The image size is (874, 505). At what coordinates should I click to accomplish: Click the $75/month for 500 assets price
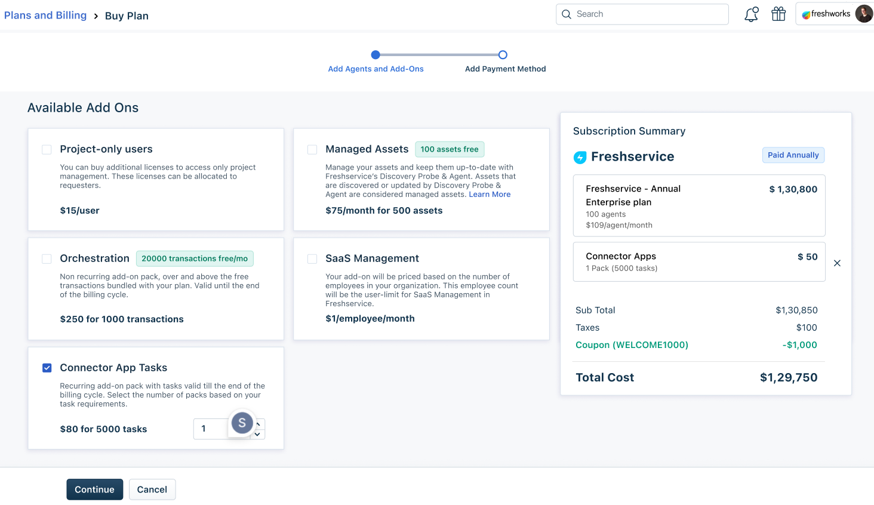pos(384,211)
